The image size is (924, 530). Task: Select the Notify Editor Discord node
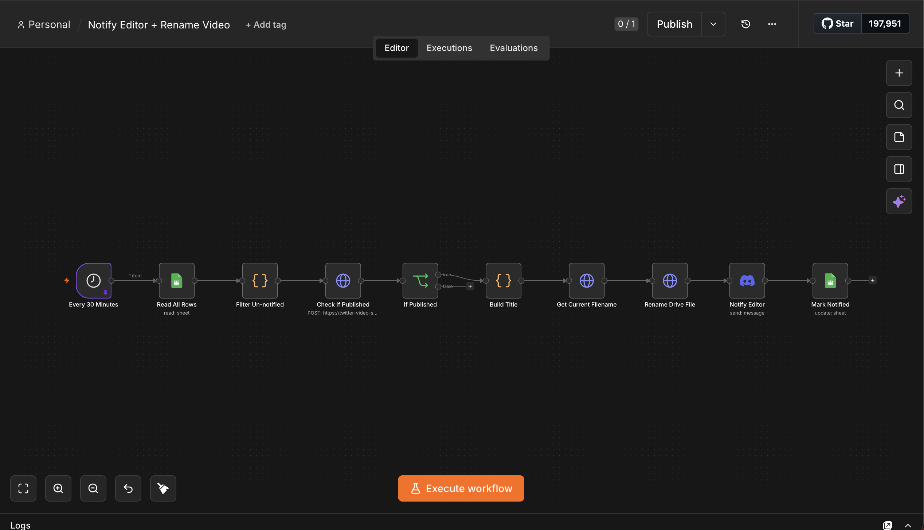coord(747,280)
